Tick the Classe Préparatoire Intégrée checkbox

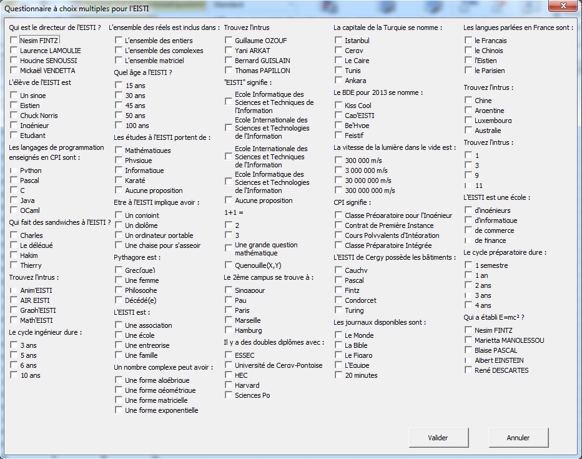pyautogui.click(x=338, y=245)
